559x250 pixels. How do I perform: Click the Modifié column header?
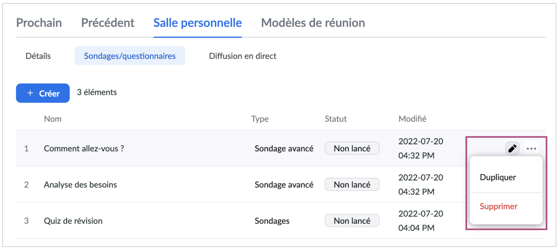412,119
